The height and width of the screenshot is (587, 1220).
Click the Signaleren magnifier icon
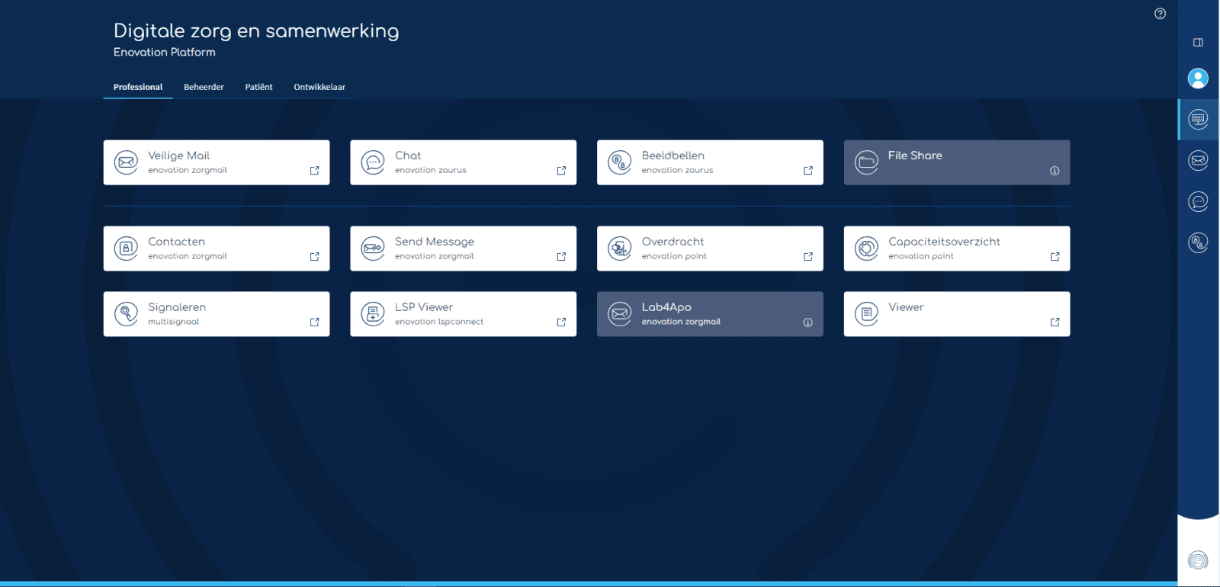(126, 314)
